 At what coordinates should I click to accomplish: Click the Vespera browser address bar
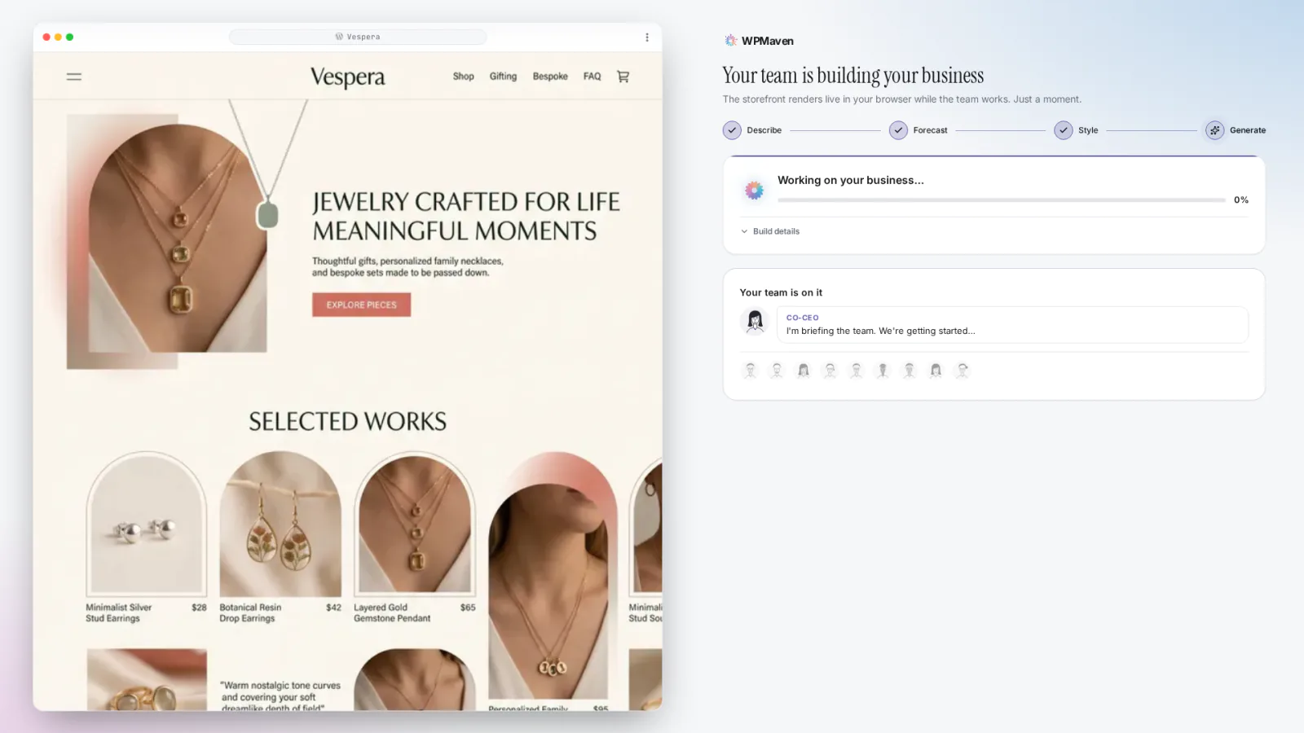point(358,37)
